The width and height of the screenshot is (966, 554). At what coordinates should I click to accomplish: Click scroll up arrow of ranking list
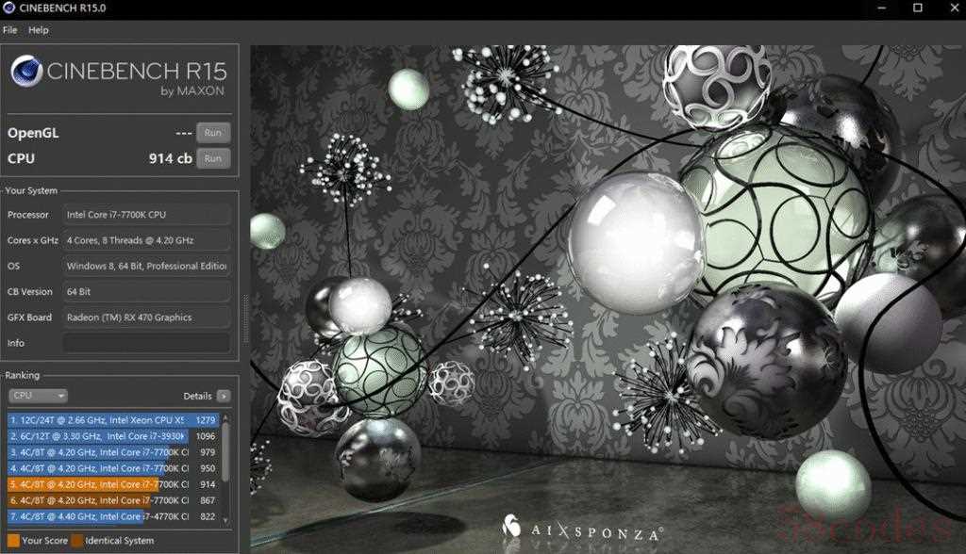[x=225, y=418]
